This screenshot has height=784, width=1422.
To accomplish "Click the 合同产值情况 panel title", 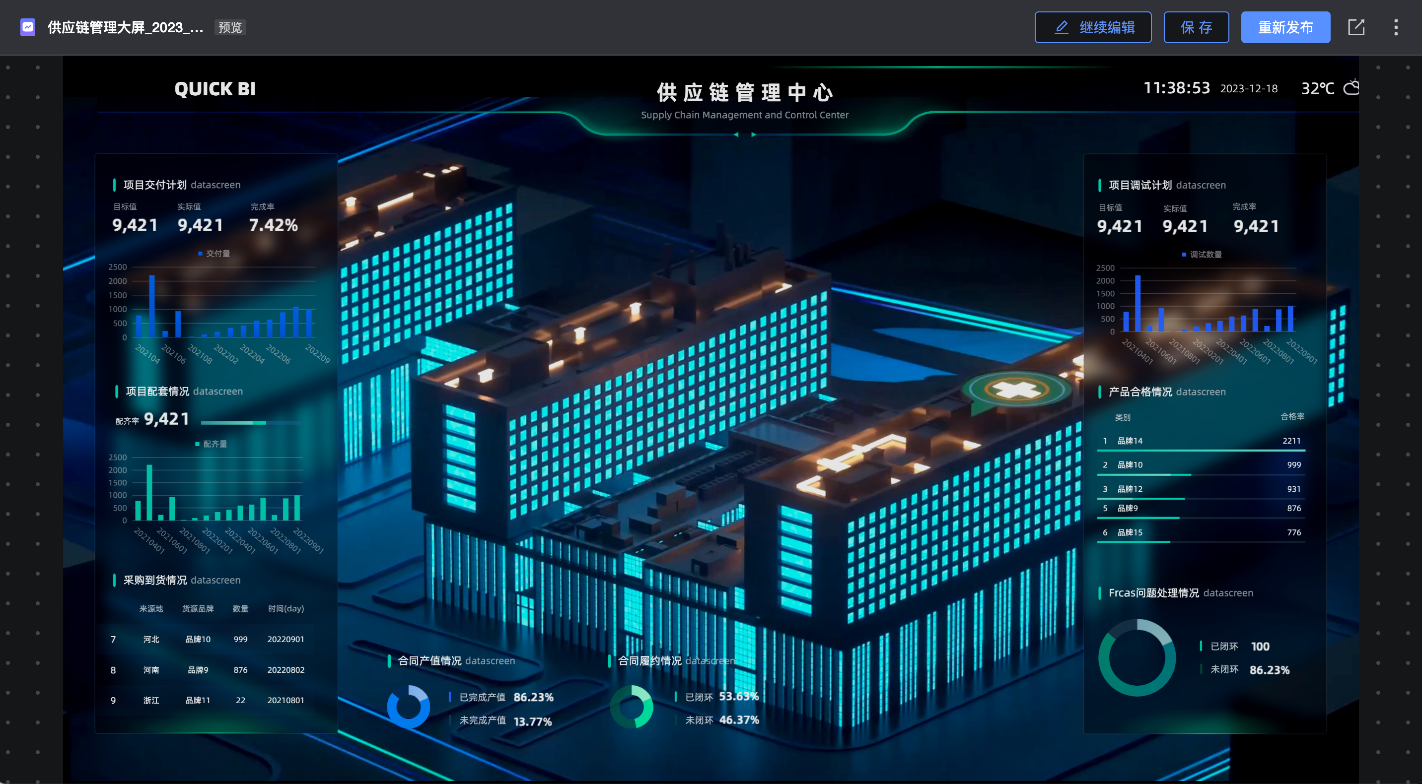I will point(429,660).
